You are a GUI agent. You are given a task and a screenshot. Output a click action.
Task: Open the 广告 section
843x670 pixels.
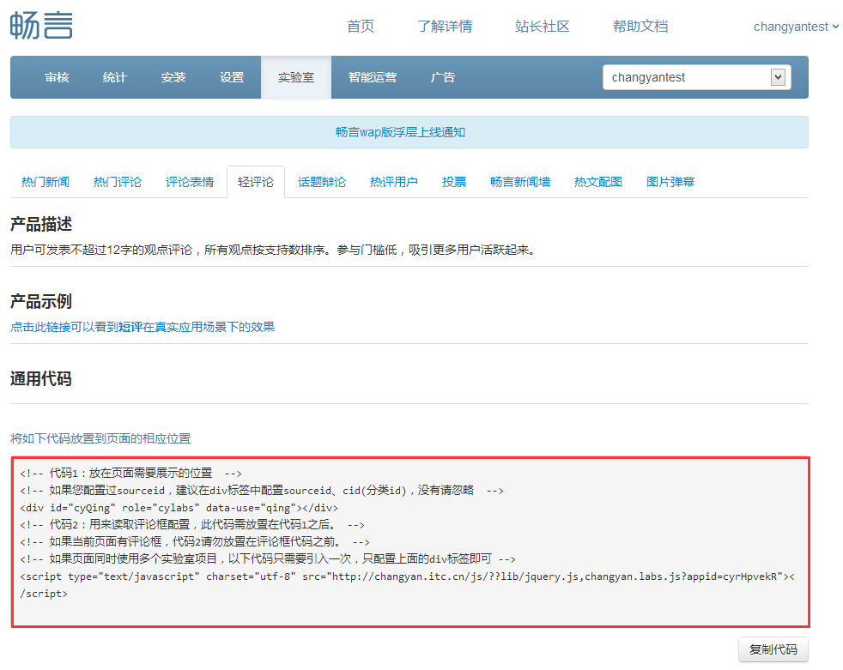click(444, 77)
